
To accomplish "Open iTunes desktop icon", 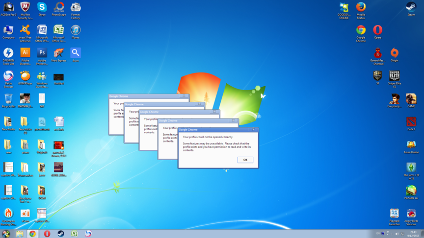I will [x=76, y=32].
